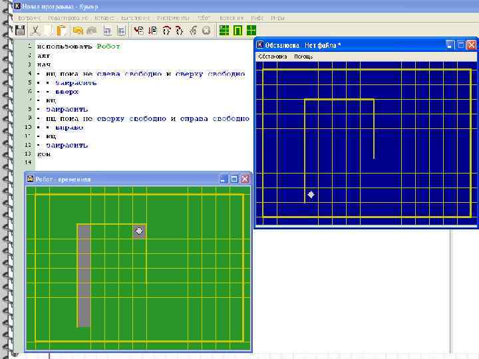479x359 pixels.
Task: Click the robot marker in the green Робот field
Action: coord(139,231)
